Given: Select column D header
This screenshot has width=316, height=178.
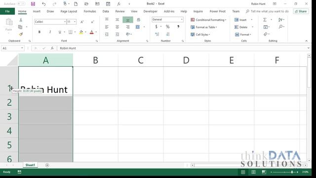Looking at the screenshot, I should [x=186, y=60].
